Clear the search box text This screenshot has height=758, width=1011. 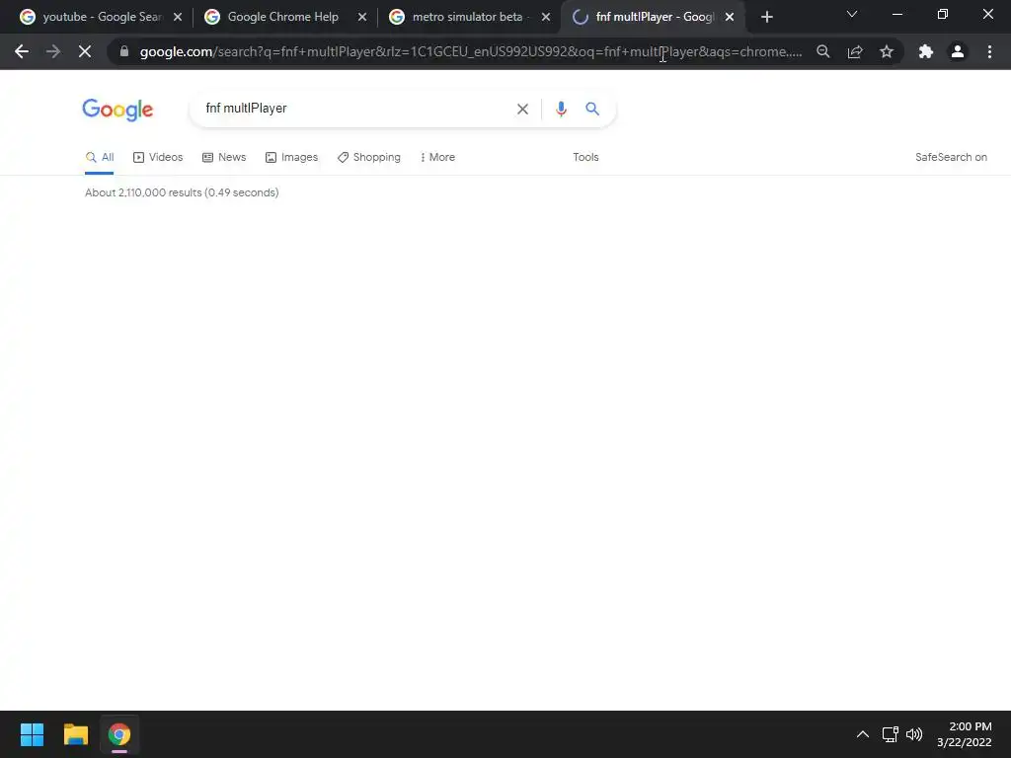tap(522, 109)
